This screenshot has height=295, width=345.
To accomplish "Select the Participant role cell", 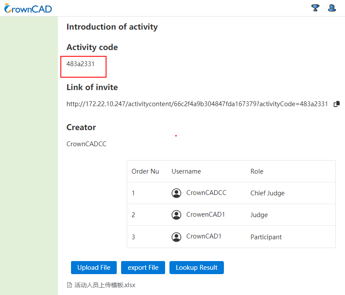I will 266,237.
